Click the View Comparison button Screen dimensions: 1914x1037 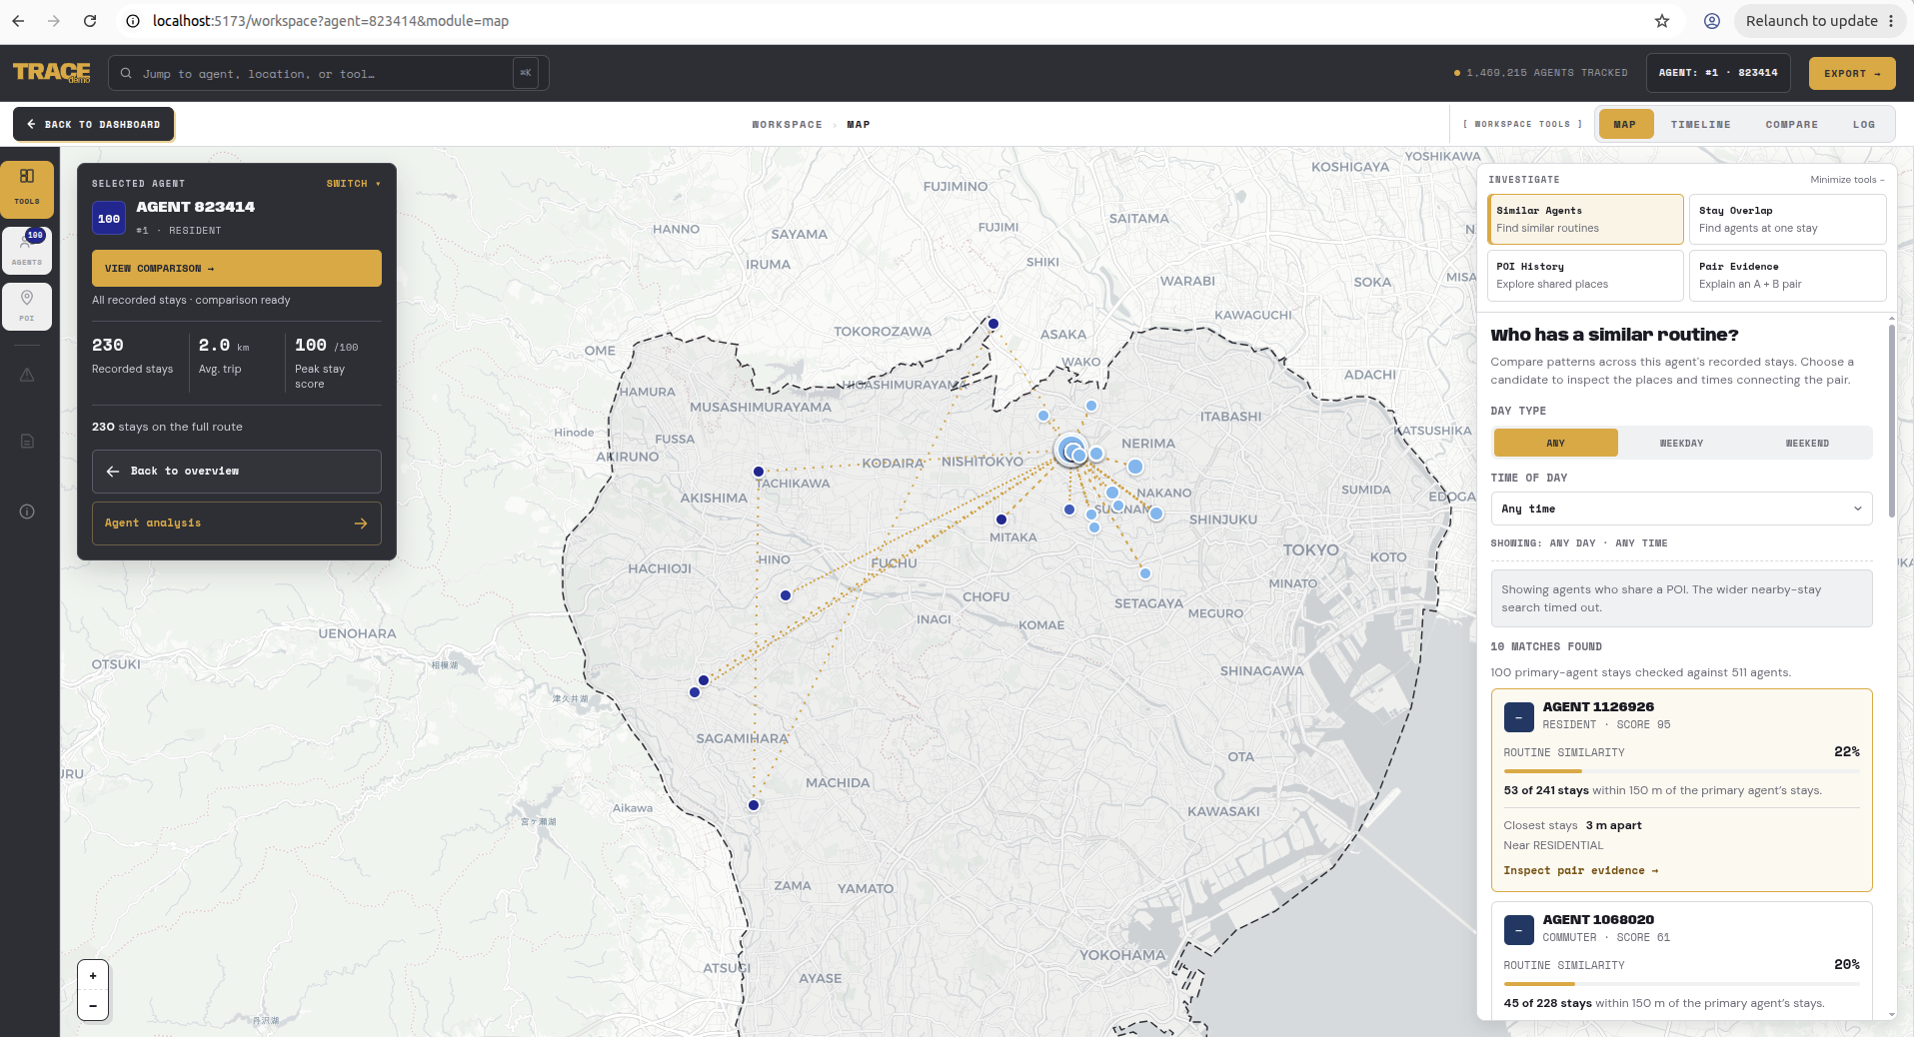pos(237,268)
